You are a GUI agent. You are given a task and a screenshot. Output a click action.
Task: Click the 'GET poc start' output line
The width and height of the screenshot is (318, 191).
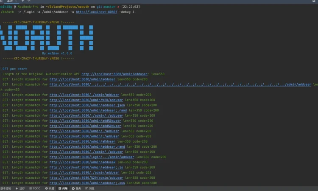tap(14, 69)
